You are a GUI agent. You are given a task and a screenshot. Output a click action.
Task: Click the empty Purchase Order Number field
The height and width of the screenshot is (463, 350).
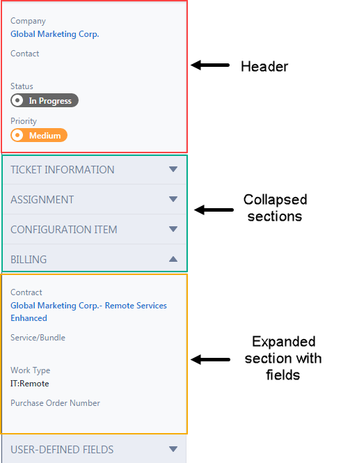coord(95,416)
